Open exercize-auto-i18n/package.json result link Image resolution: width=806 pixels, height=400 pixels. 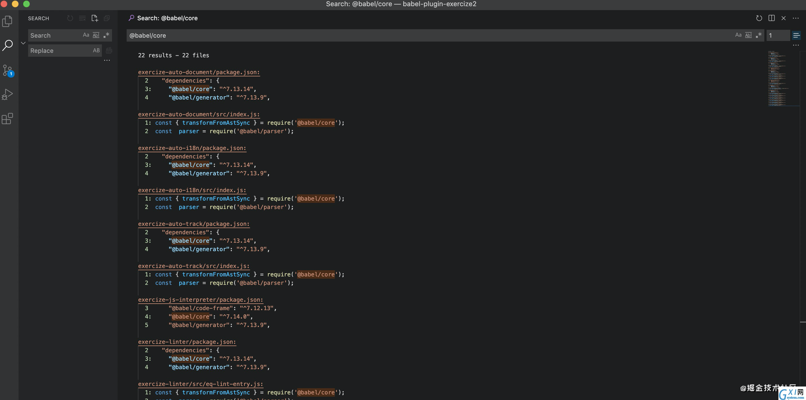click(192, 148)
